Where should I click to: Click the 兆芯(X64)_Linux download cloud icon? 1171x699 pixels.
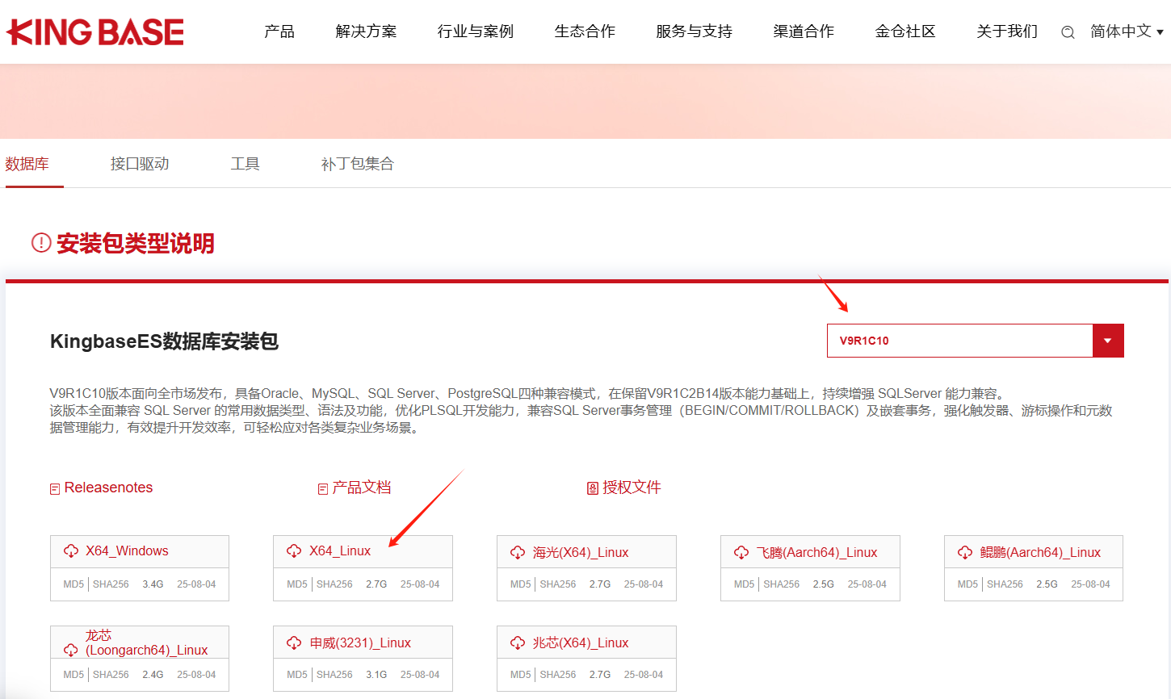[518, 643]
